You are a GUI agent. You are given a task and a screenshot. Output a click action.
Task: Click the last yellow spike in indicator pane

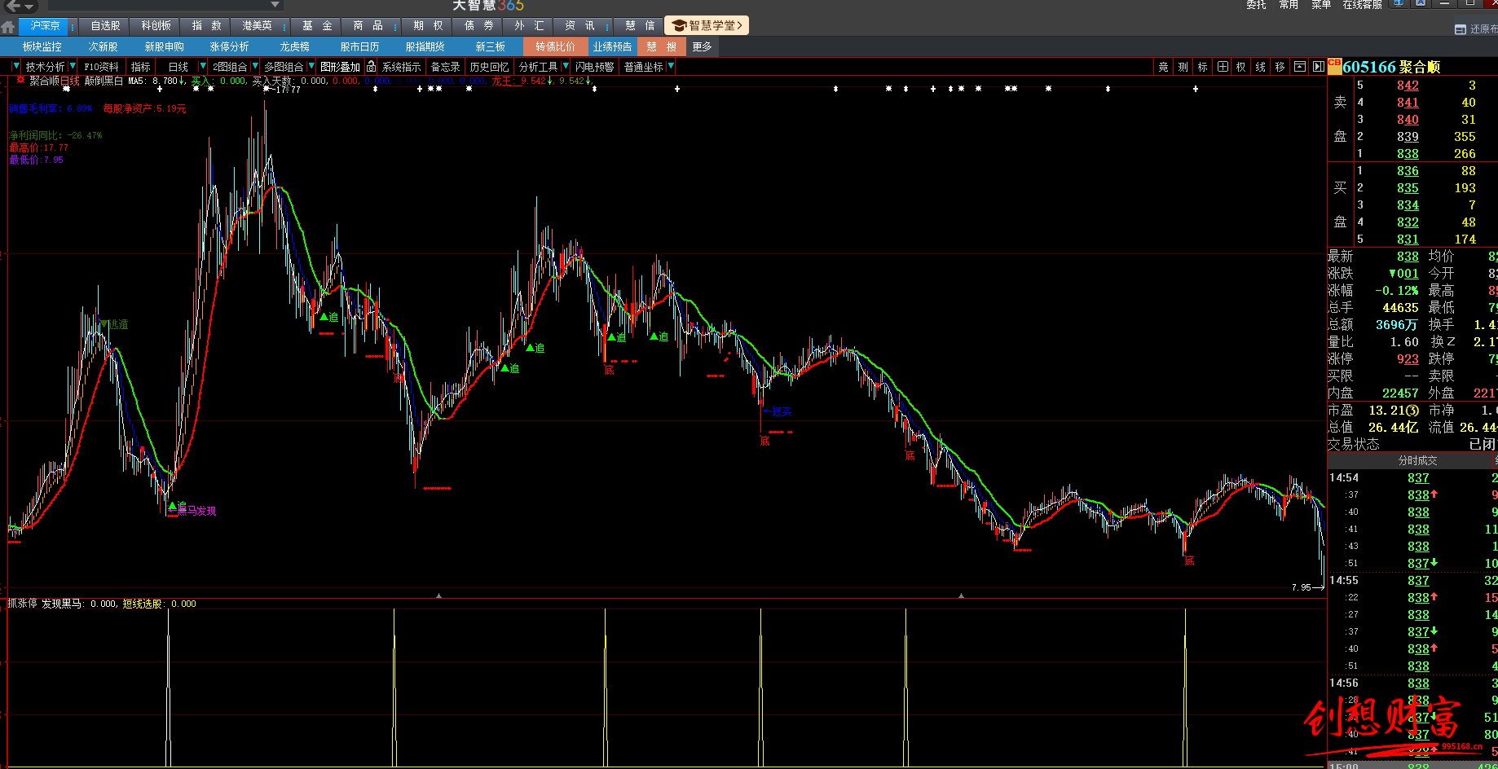(x=1185, y=687)
